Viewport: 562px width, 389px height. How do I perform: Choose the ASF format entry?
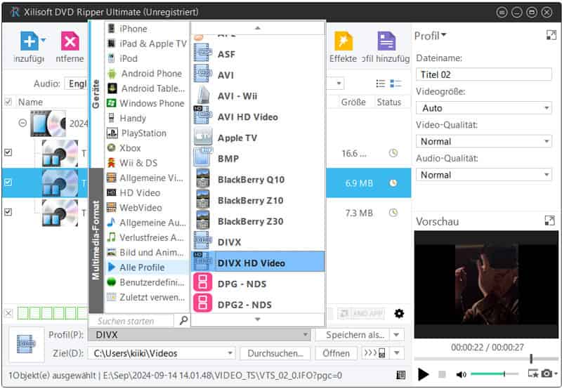pyautogui.click(x=259, y=54)
